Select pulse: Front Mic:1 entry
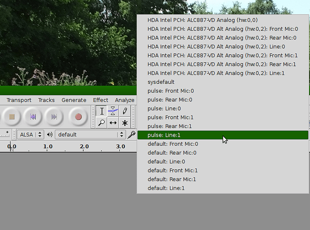The image size is (310, 230). (222, 117)
